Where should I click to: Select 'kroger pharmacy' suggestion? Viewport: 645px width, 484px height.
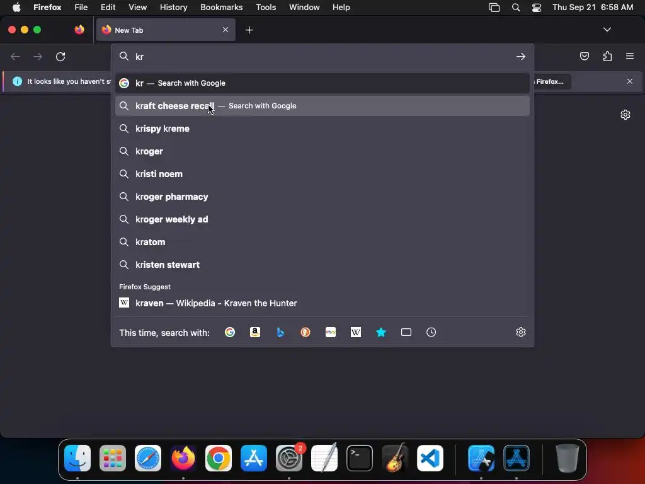(x=322, y=197)
